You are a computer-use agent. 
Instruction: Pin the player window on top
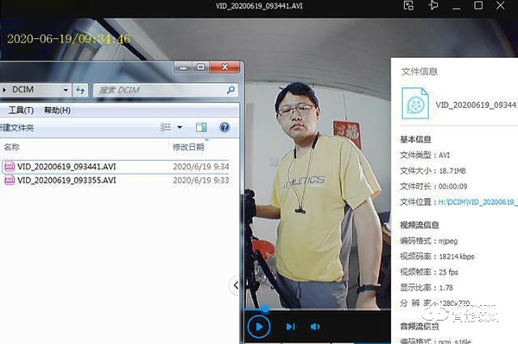(x=433, y=6)
